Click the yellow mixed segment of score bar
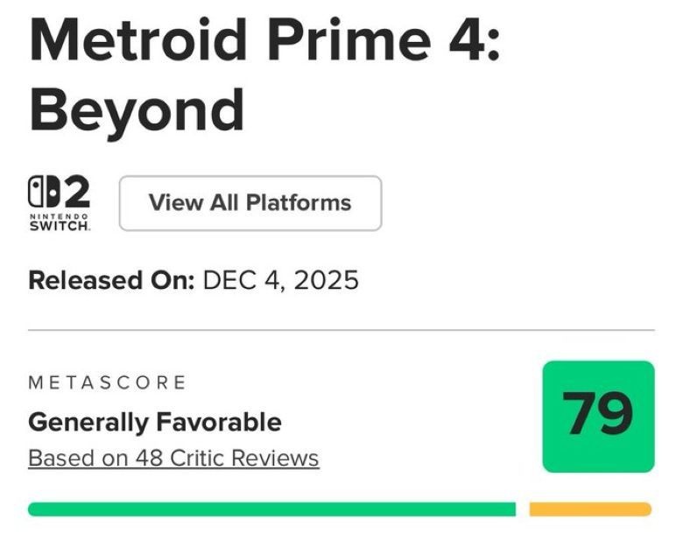 coord(590,509)
